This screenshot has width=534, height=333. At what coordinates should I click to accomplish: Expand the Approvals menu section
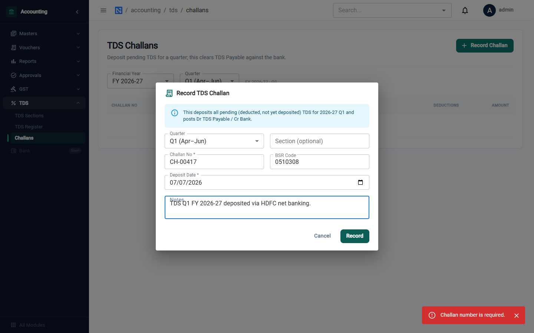[x=44, y=75]
